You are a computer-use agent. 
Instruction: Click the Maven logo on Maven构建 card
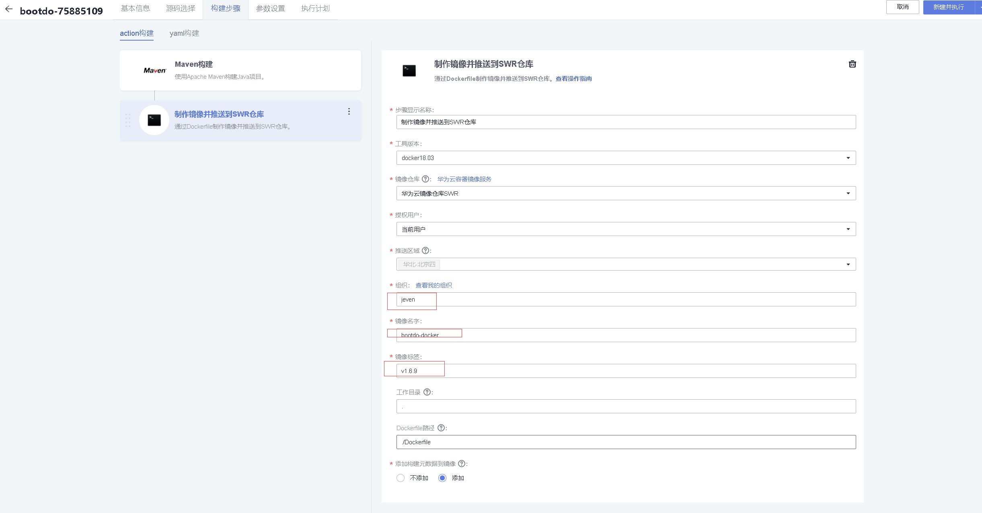pos(155,70)
